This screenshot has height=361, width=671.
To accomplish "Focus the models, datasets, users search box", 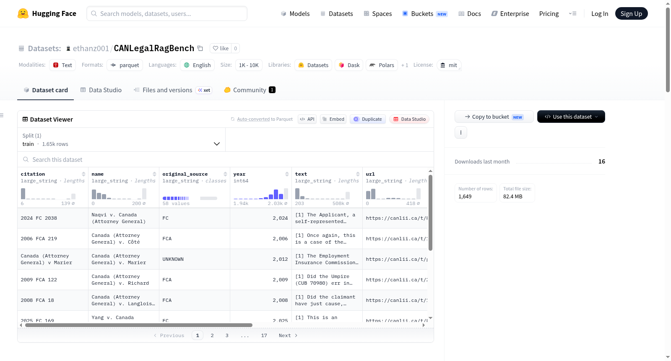I will (x=167, y=13).
